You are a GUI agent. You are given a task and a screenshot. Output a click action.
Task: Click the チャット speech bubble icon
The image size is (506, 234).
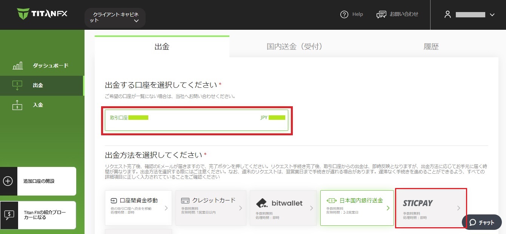pyautogui.click(x=472, y=222)
